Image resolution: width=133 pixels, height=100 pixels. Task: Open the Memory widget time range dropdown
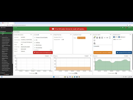(87, 56)
